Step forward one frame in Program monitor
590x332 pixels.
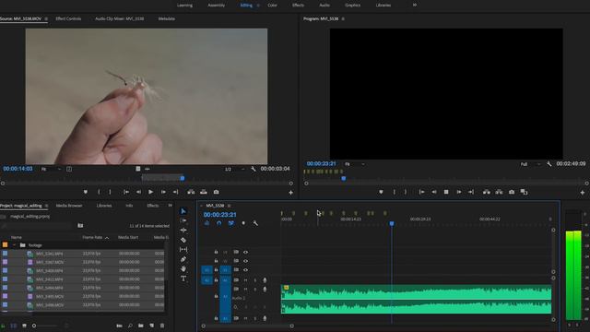pyautogui.click(x=459, y=192)
